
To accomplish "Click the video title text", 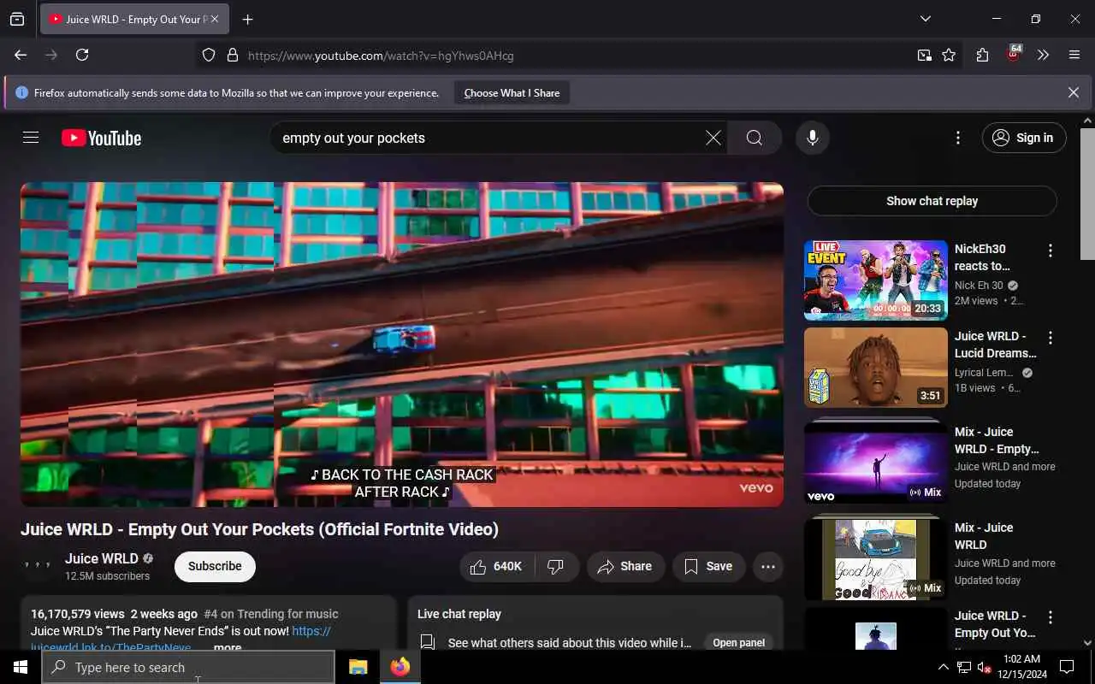I will click(260, 529).
